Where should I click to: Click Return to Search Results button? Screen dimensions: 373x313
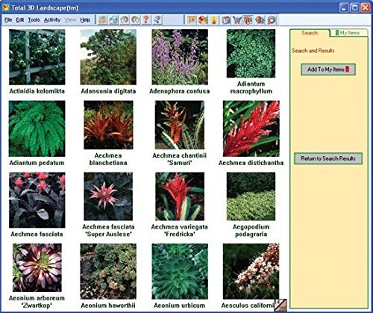tap(328, 158)
